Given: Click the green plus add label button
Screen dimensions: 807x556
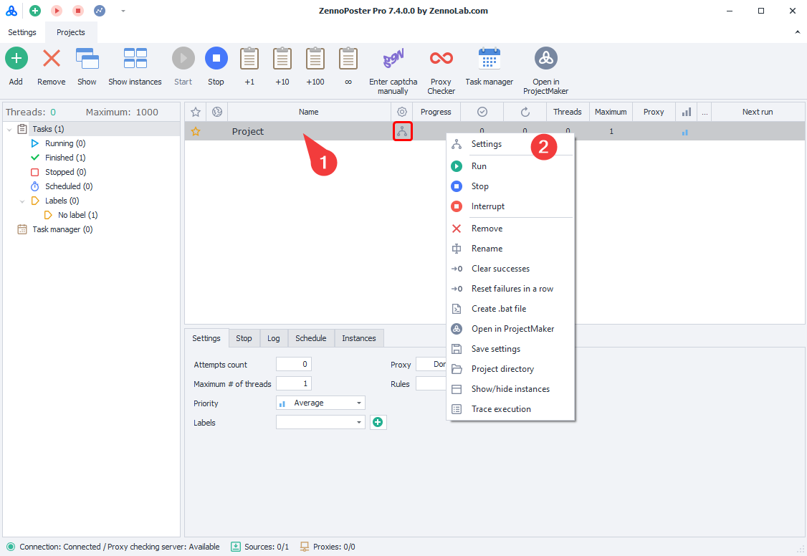Looking at the screenshot, I should (x=378, y=423).
